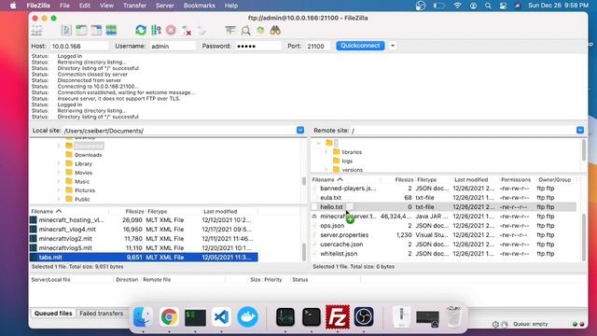597x336 pixels.
Task: Toggle directory comparison magnifier icon
Action: (245, 30)
